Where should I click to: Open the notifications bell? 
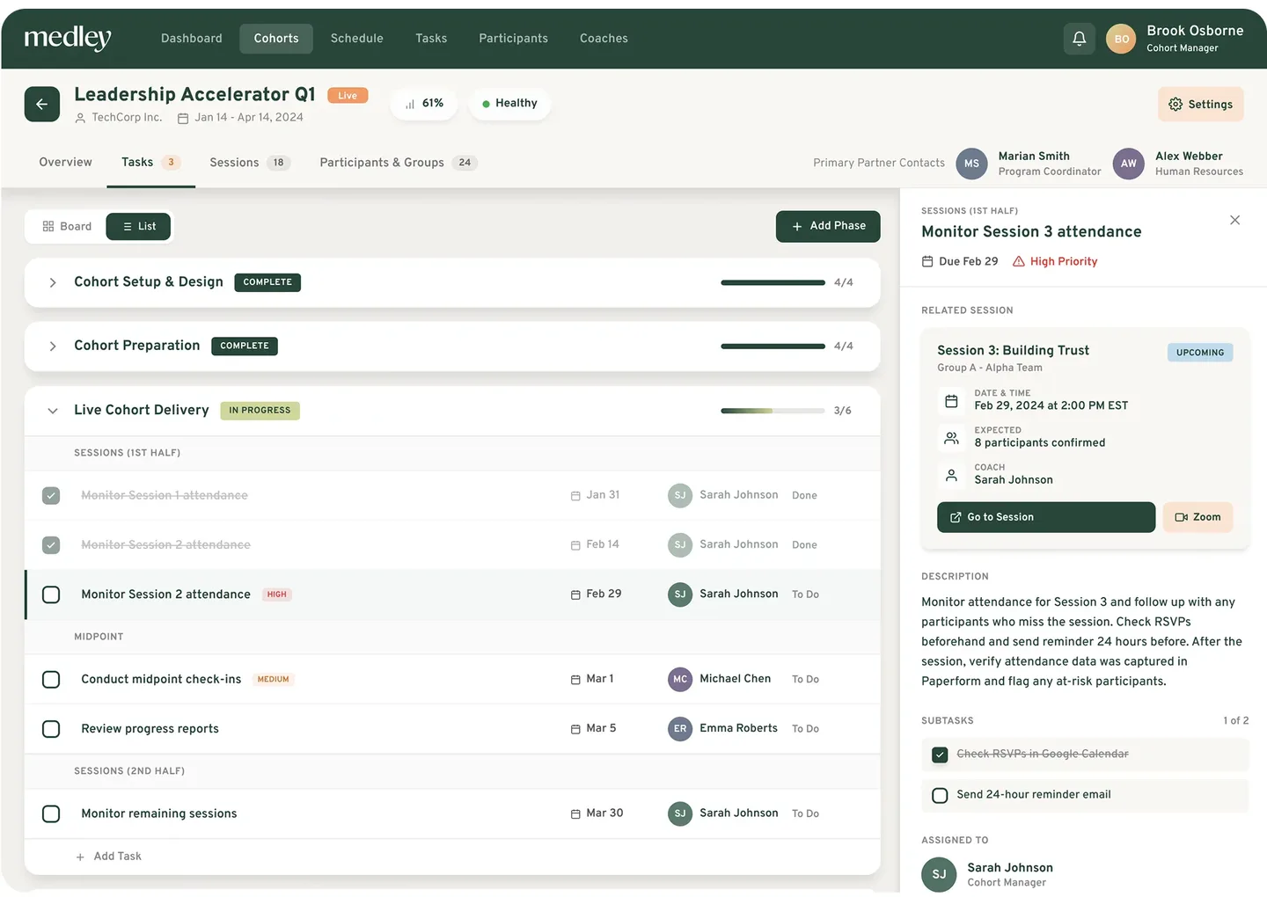click(x=1079, y=39)
